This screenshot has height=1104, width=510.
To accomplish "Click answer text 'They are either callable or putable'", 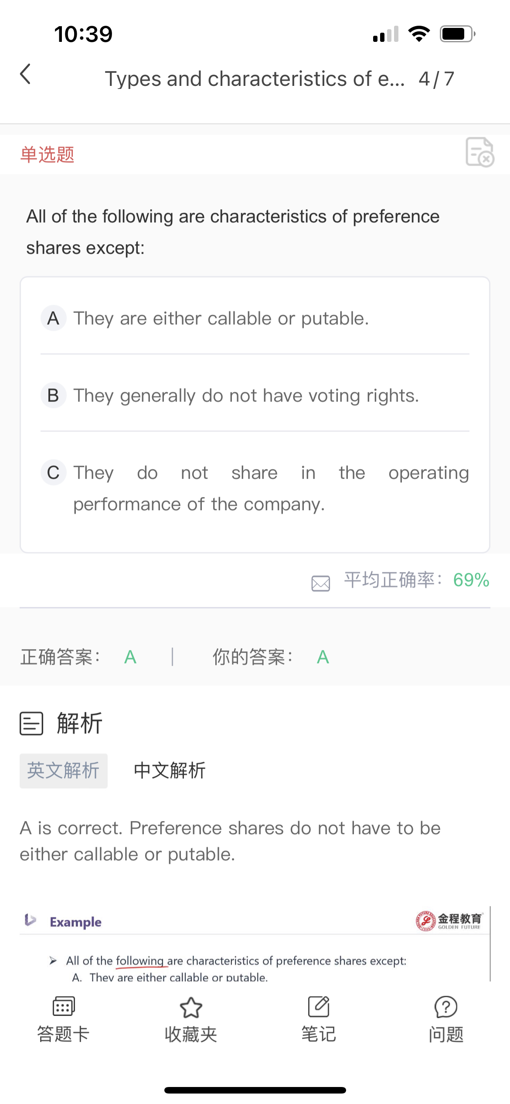I will (x=221, y=319).
